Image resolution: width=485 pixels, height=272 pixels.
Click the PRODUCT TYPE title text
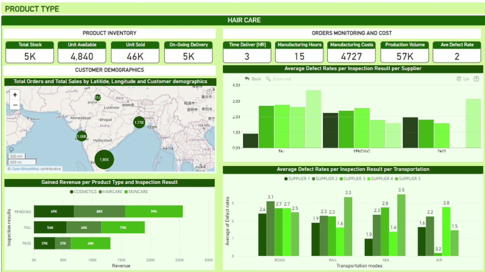[x=32, y=9]
